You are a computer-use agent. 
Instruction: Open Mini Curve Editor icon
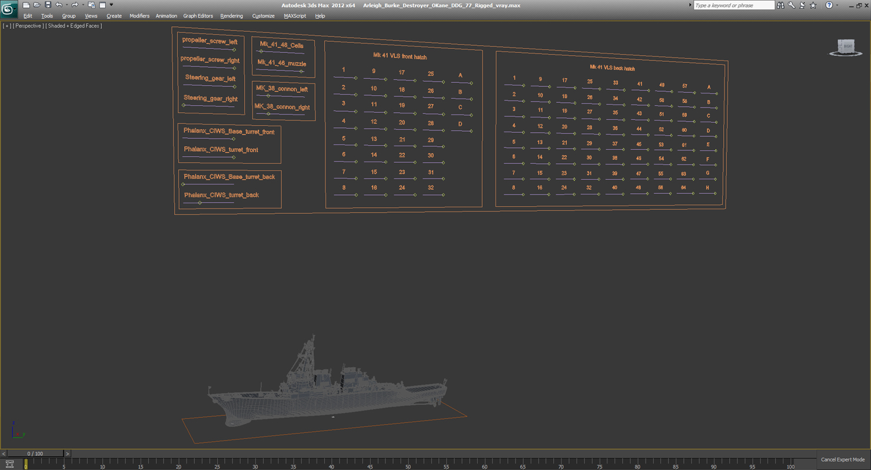click(9, 464)
